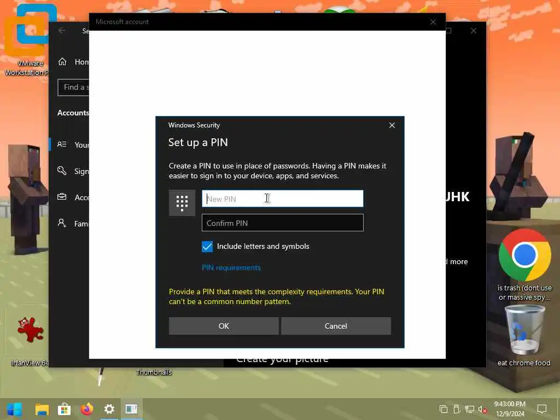This screenshot has height=420, width=560.
Task: Select Family & other users item
Action: pos(73,224)
